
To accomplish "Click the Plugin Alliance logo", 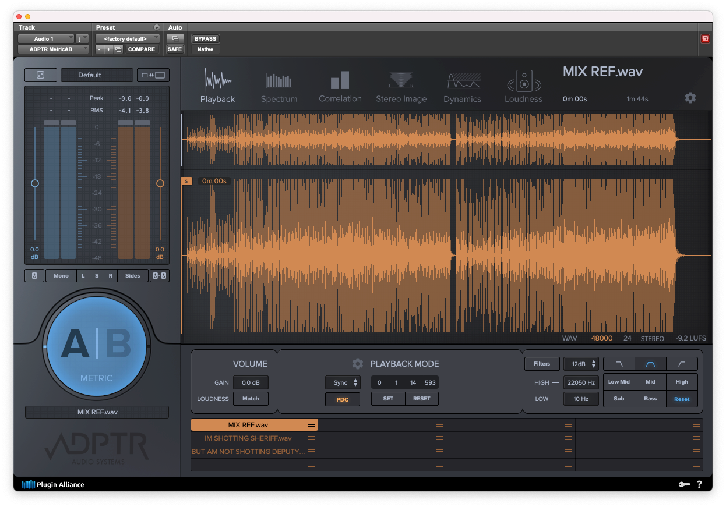I will 53,484.
